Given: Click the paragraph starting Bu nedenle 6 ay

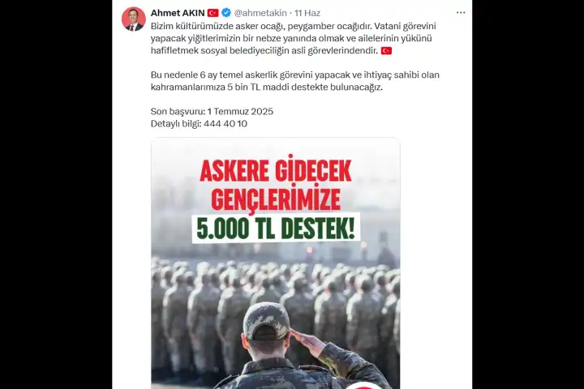Looking at the screenshot, I should coord(295,81).
